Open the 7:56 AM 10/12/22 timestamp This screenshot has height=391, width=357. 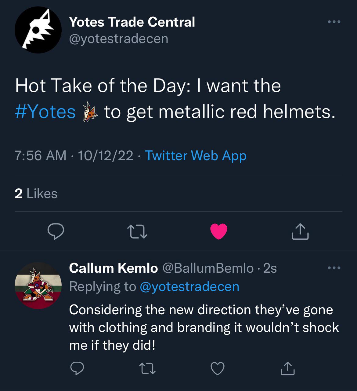coord(74,156)
